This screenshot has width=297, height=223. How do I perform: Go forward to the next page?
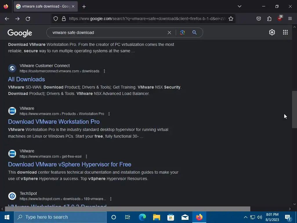pos(17,19)
